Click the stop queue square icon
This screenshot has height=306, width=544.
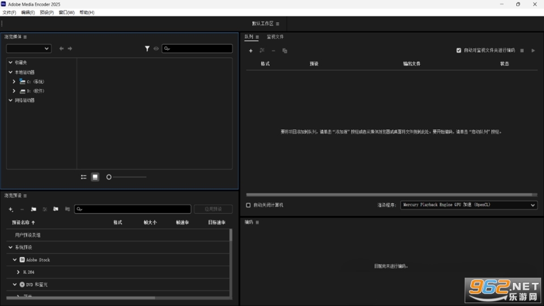[x=522, y=50]
